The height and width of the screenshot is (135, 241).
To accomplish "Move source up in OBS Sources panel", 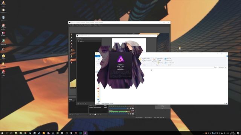I will pos(98,114).
